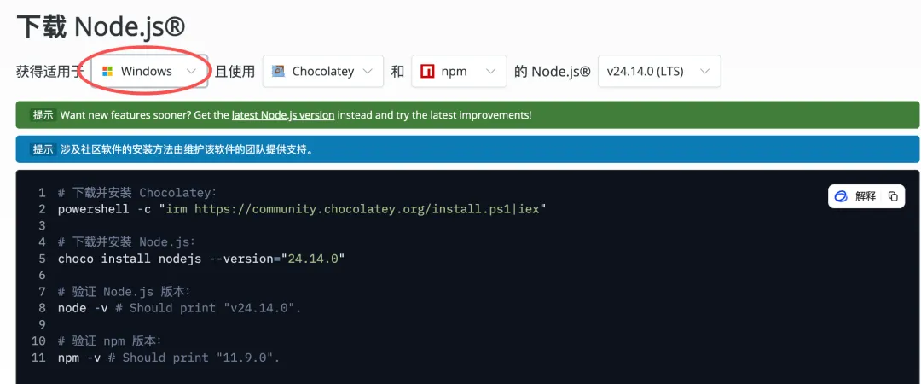Click the chevron arrow beside Chocolatey
The image size is (921, 384).
click(368, 71)
